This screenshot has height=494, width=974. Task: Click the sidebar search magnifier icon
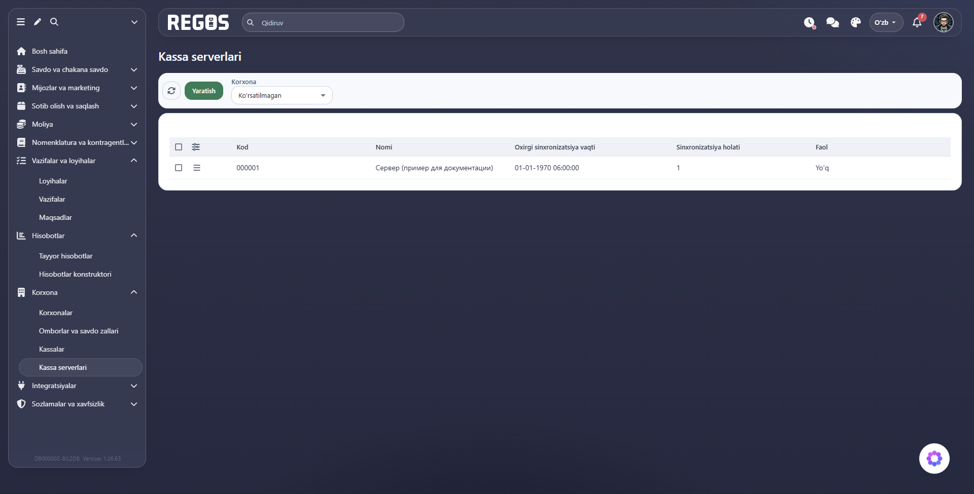coord(54,22)
